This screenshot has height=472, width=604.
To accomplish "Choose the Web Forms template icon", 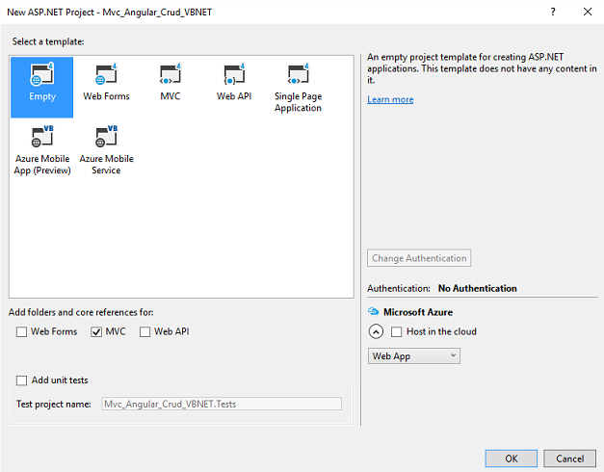I will (106, 74).
